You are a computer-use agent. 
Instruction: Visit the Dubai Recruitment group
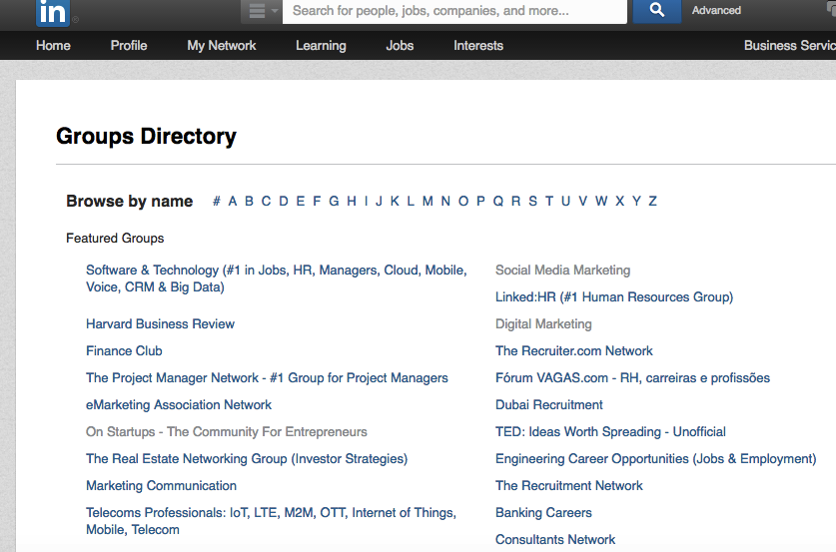pyautogui.click(x=549, y=405)
